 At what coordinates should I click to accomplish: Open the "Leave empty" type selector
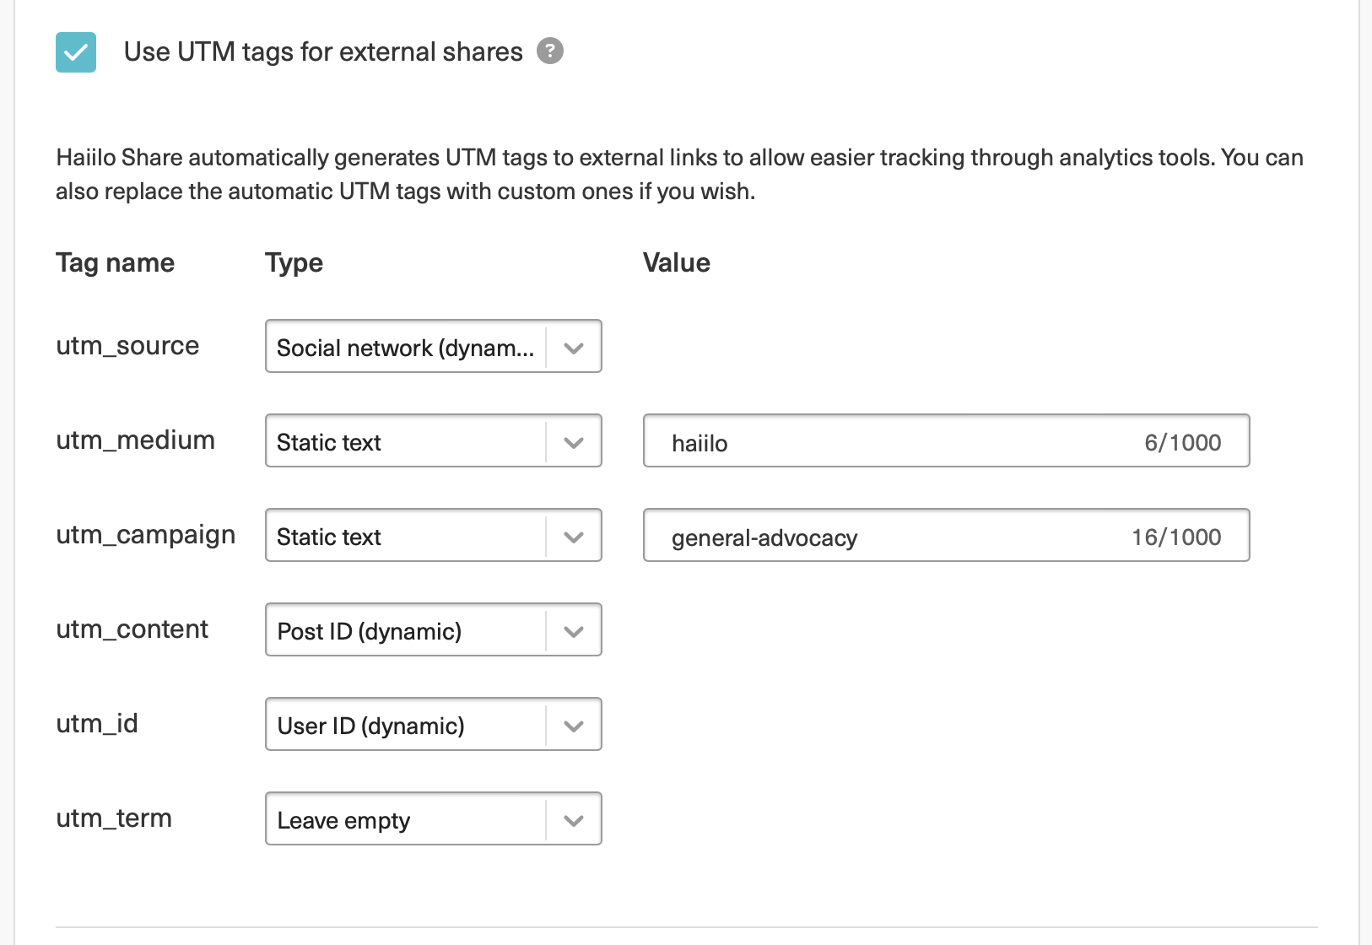click(406, 819)
